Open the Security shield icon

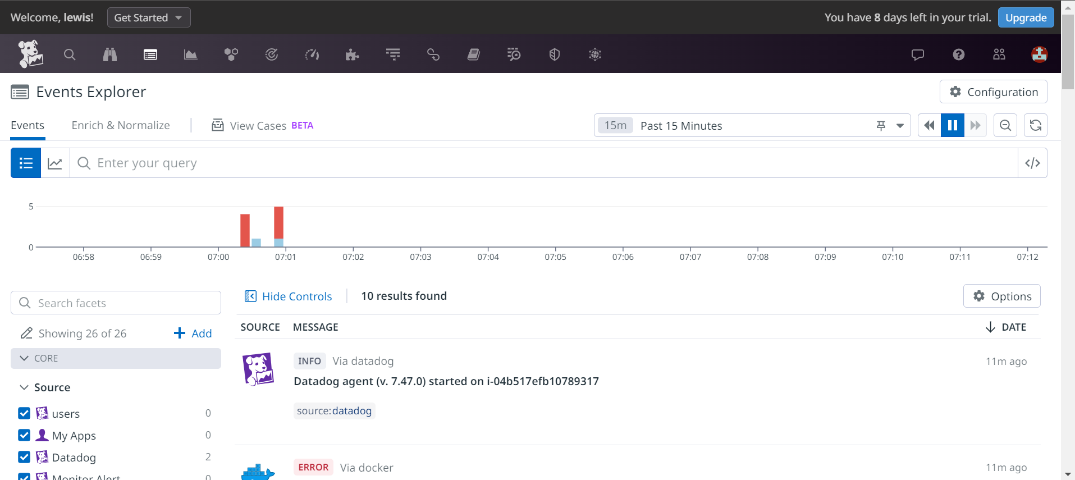[x=555, y=54]
